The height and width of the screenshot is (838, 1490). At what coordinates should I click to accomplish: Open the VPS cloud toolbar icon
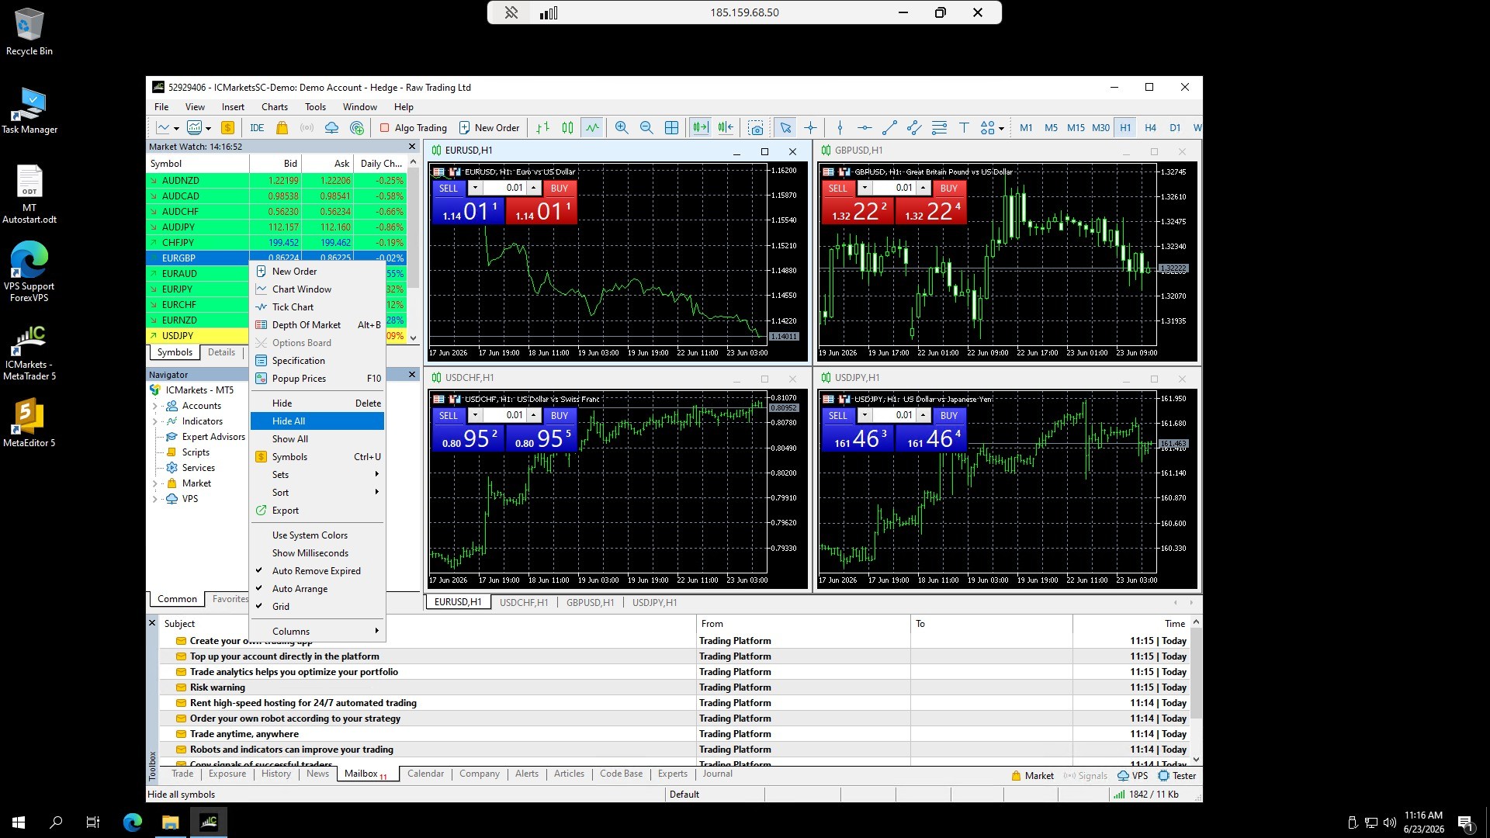[x=331, y=128]
